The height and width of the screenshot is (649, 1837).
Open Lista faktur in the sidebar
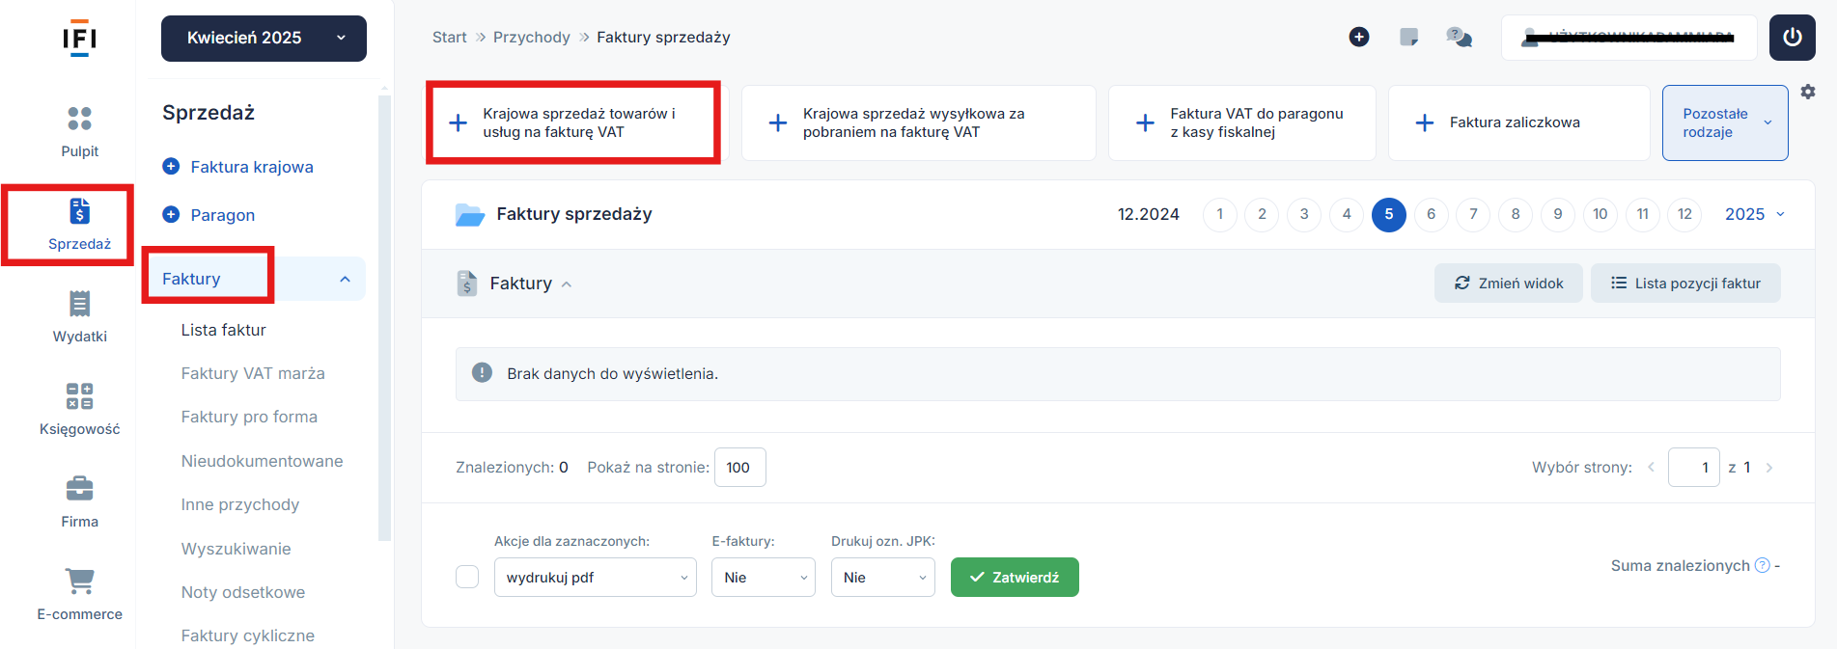223,330
